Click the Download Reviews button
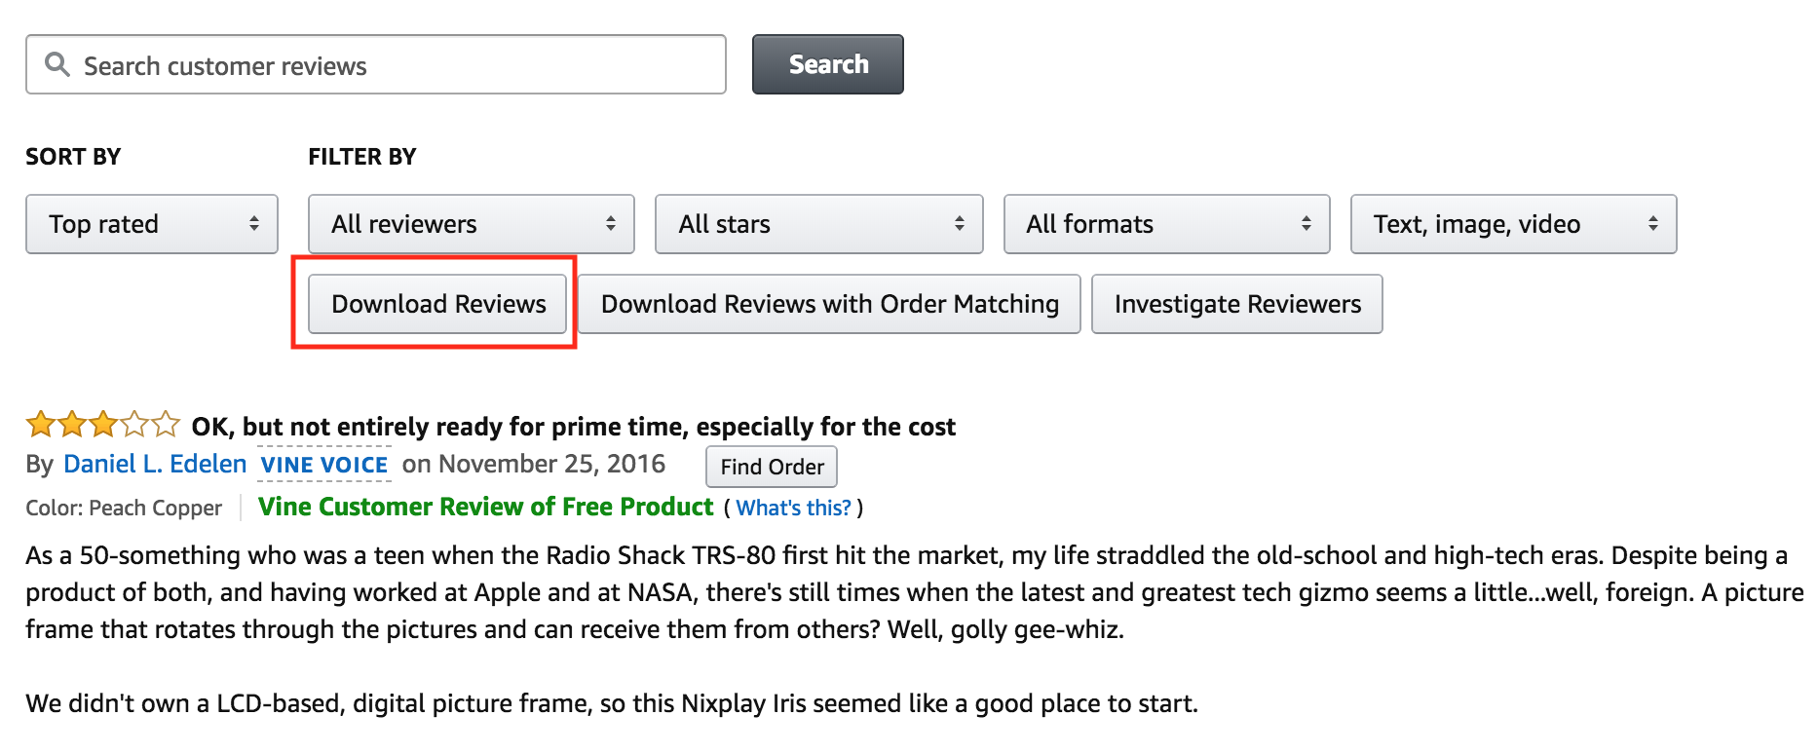Screen dimensions: 1818x754 tap(437, 304)
